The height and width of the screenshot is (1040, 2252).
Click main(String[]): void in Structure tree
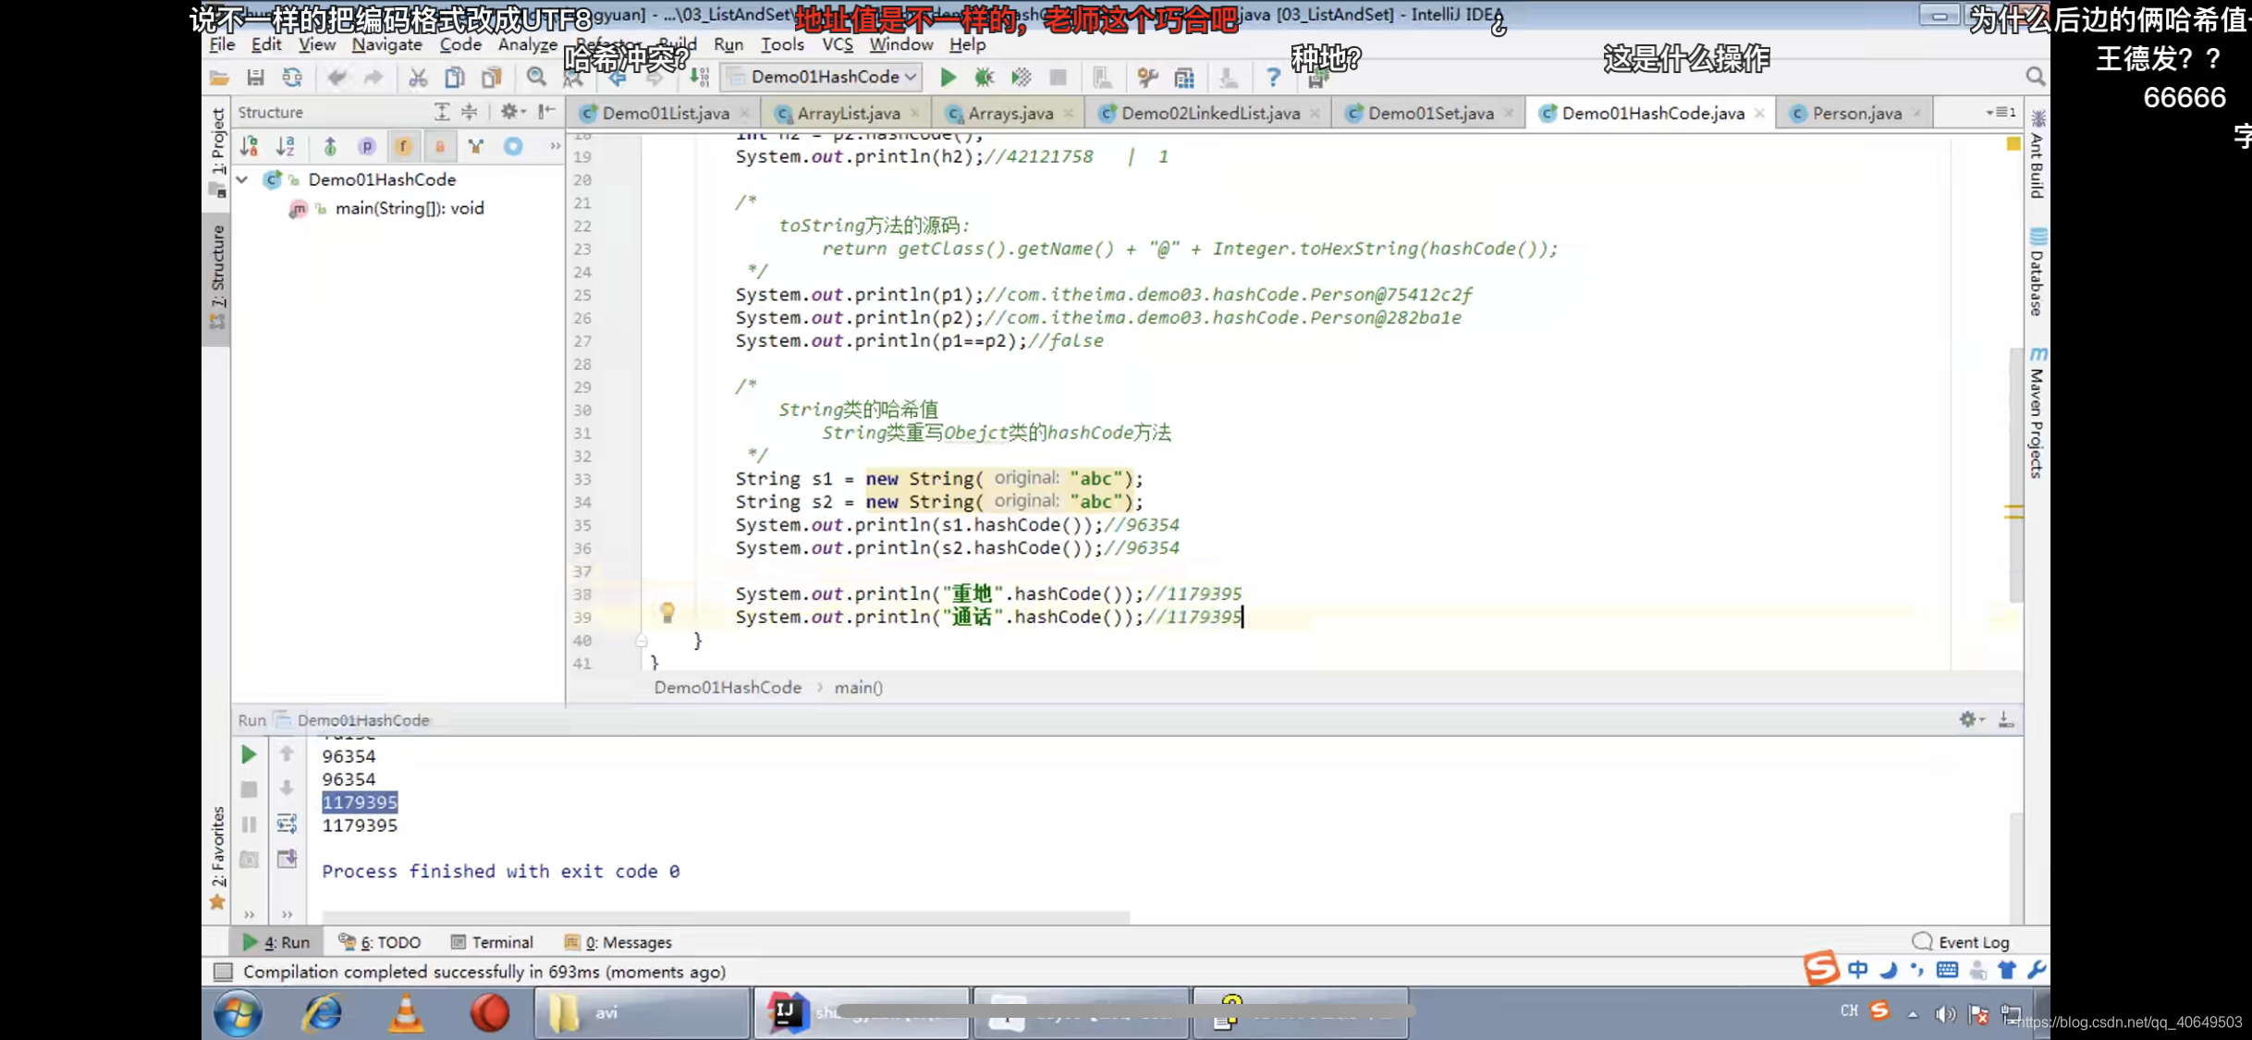tap(410, 208)
